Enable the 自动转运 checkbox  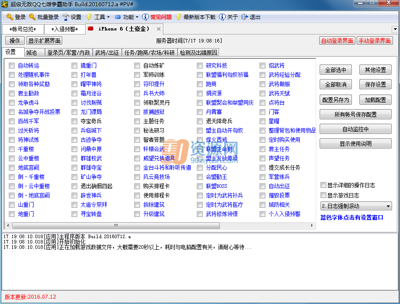(x=12, y=66)
